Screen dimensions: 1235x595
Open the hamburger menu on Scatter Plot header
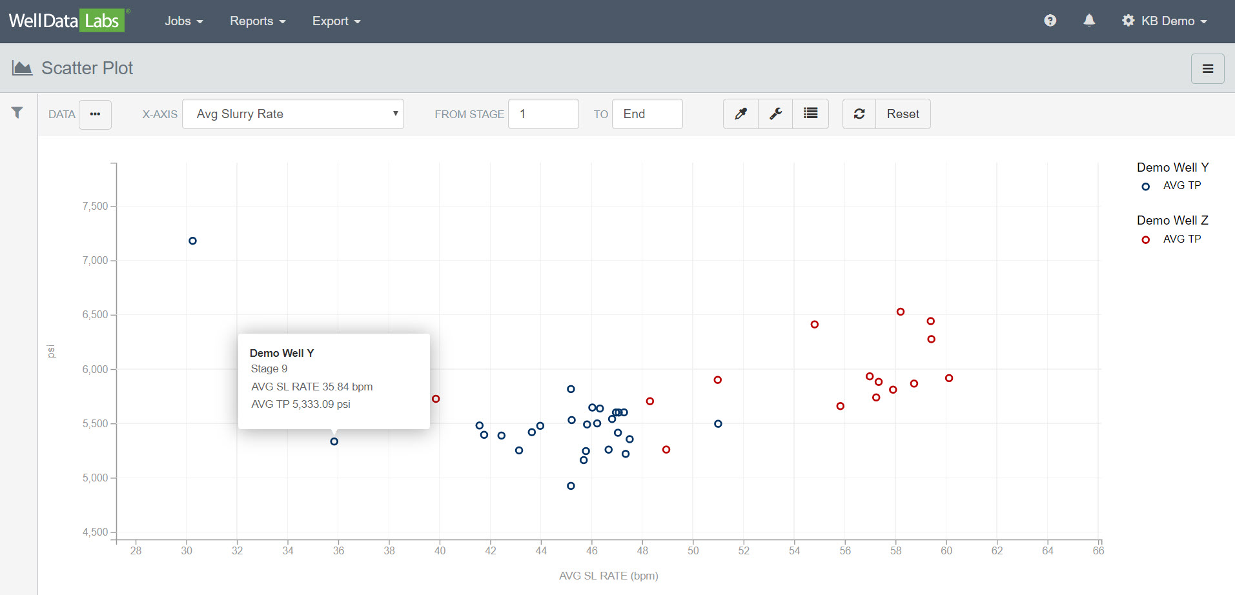[1207, 68]
